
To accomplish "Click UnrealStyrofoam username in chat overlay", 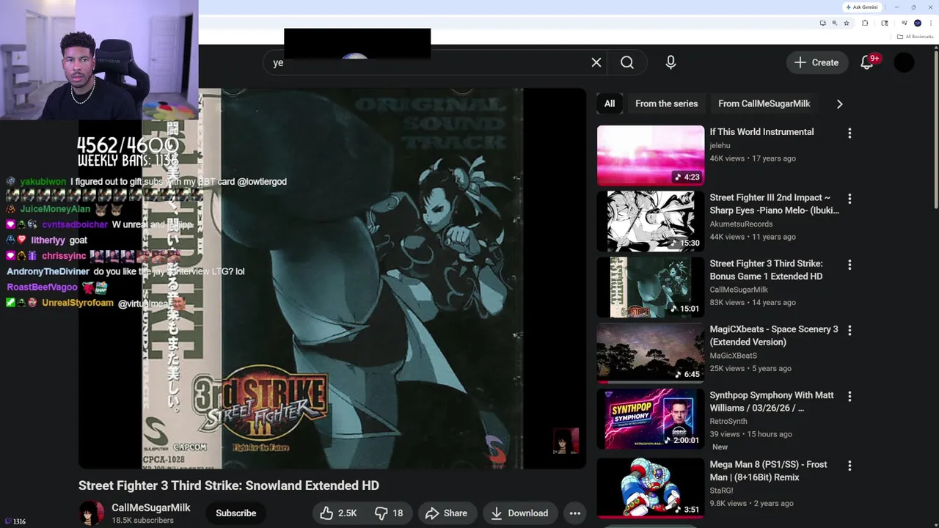I will [78, 303].
